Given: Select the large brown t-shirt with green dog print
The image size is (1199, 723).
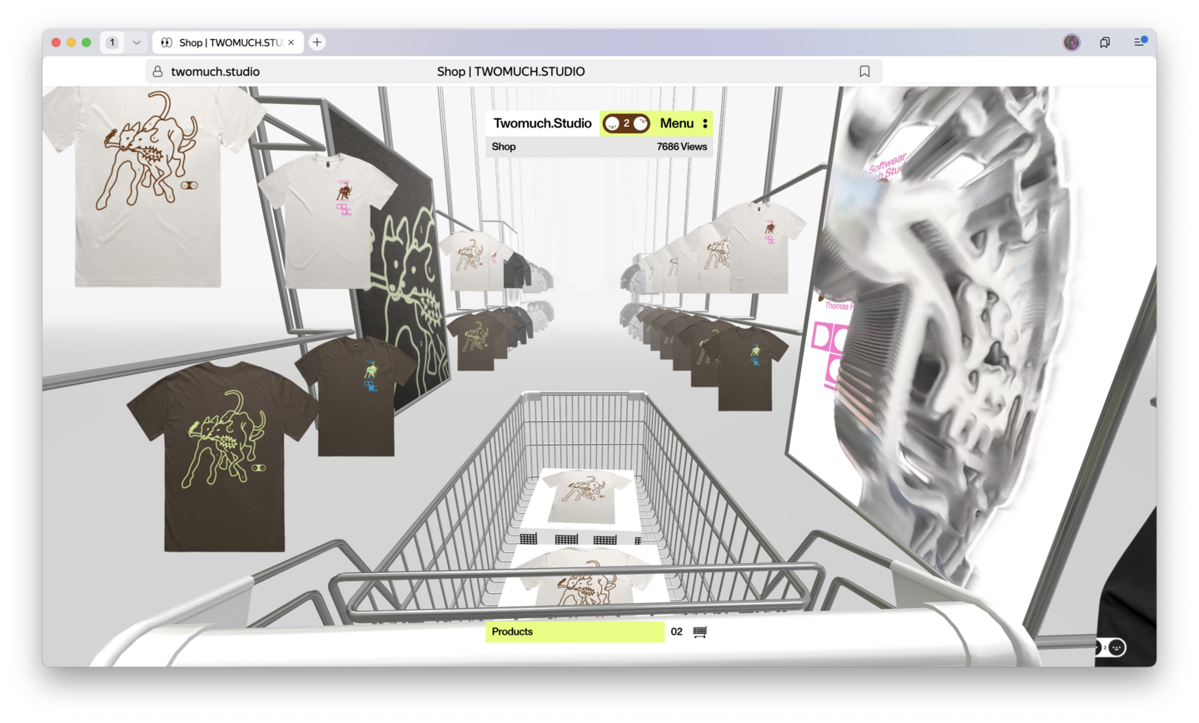Looking at the screenshot, I should 221,456.
